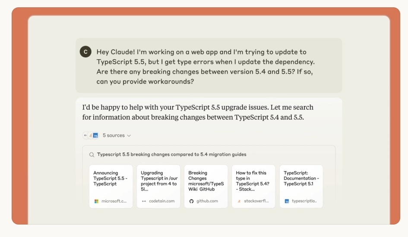Click the user message about TypeScript 5.5

point(206,67)
